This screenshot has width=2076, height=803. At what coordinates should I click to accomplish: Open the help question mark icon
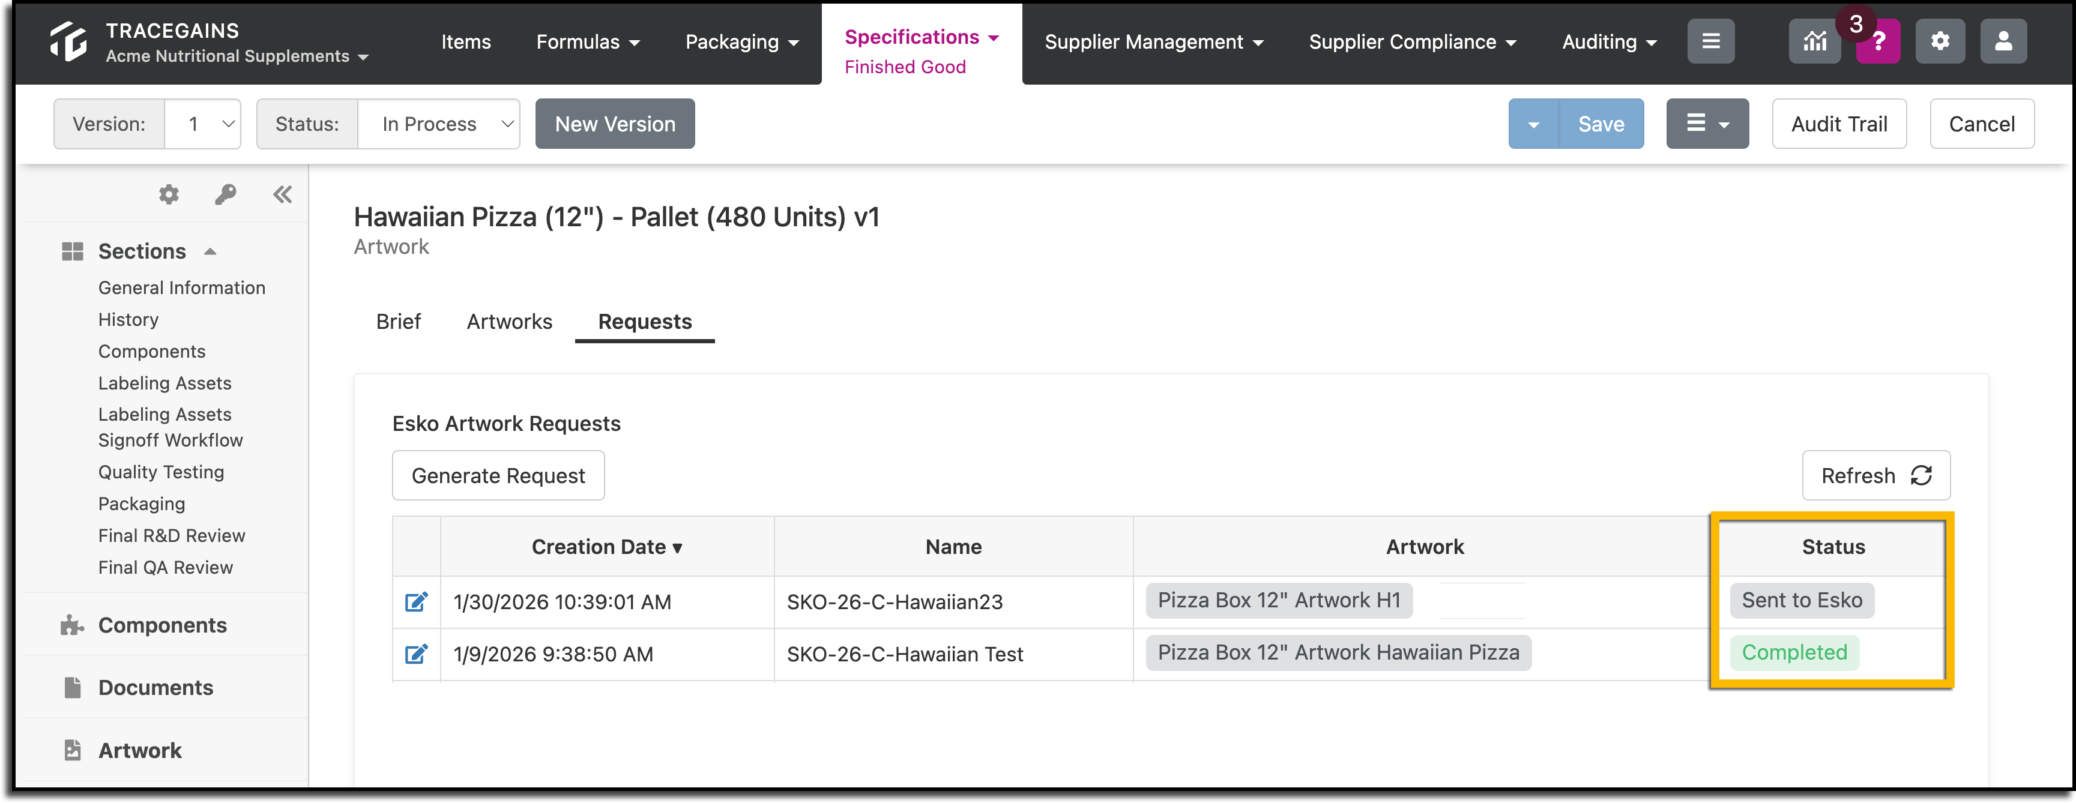[x=1878, y=41]
